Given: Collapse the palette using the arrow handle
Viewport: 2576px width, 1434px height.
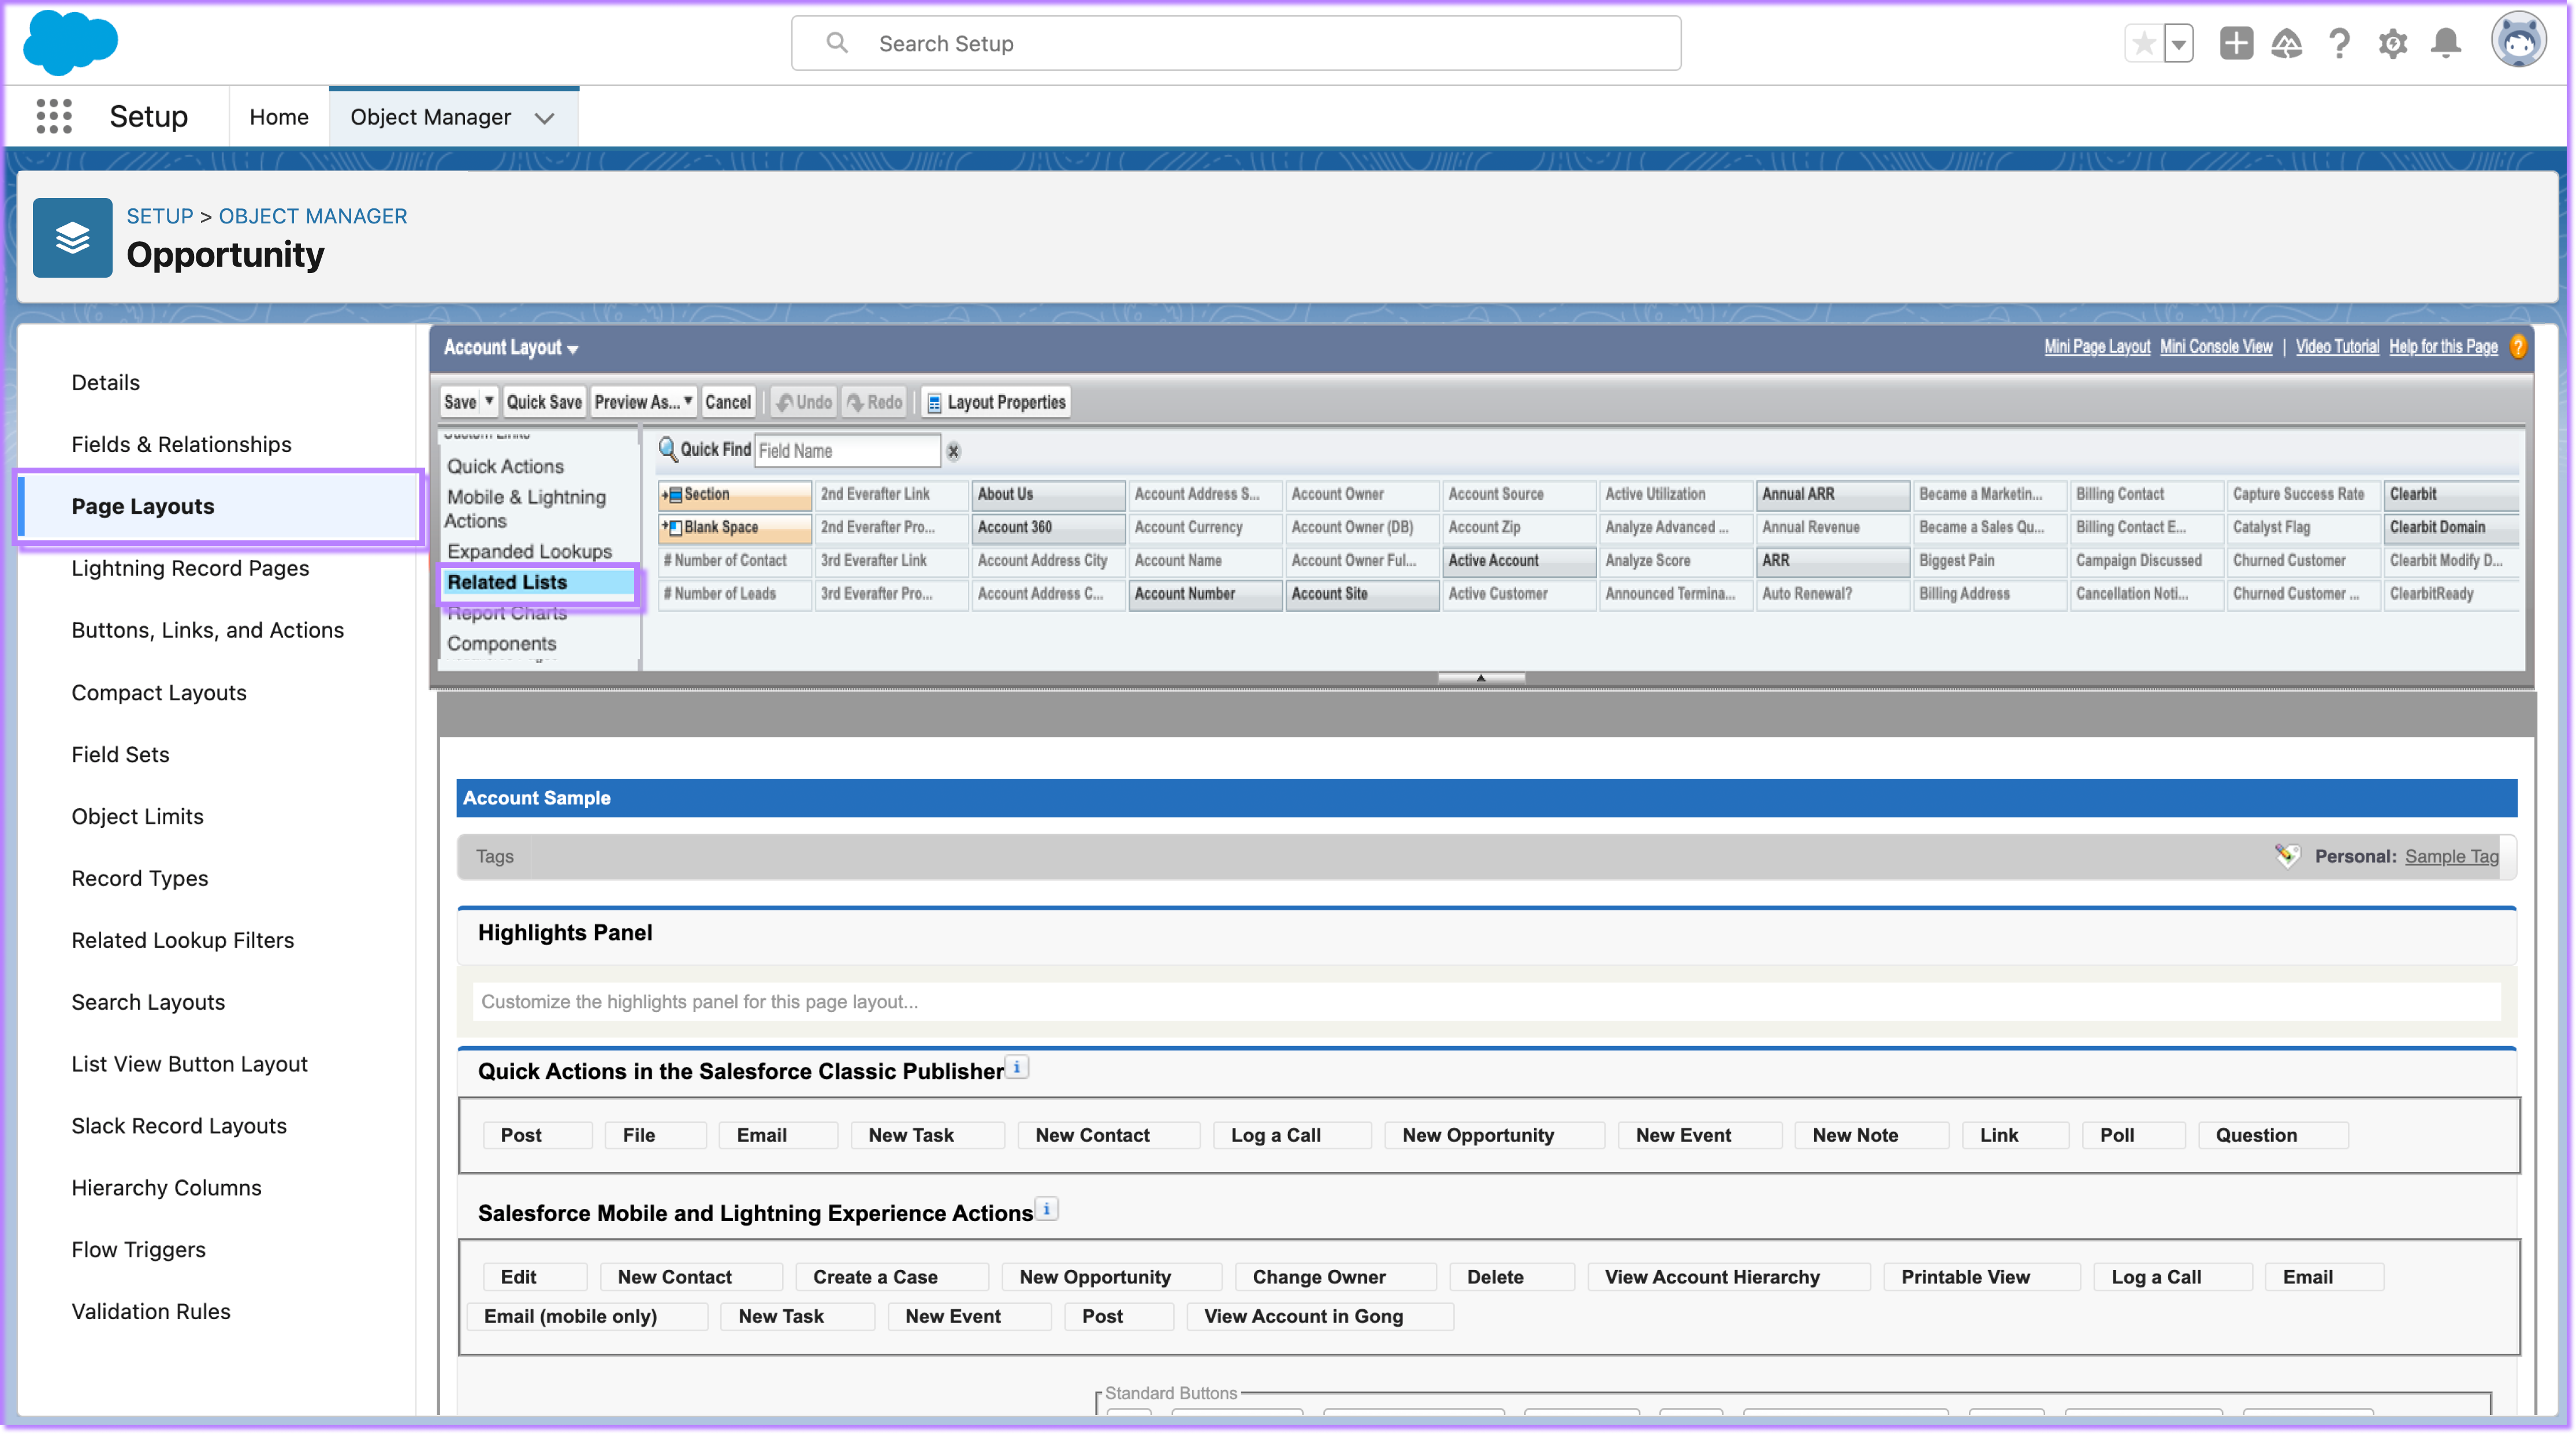Looking at the screenshot, I should (x=1481, y=678).
